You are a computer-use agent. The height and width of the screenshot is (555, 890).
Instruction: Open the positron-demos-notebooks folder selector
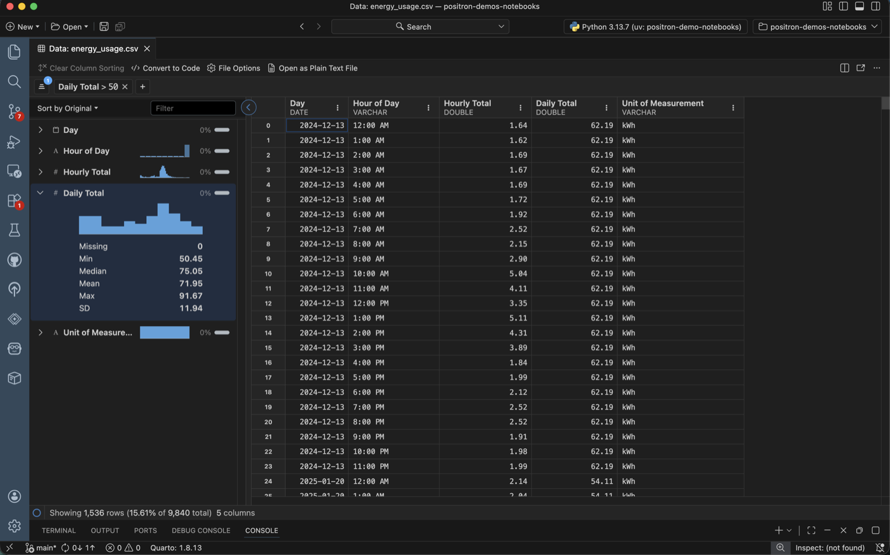pos(818,27)
